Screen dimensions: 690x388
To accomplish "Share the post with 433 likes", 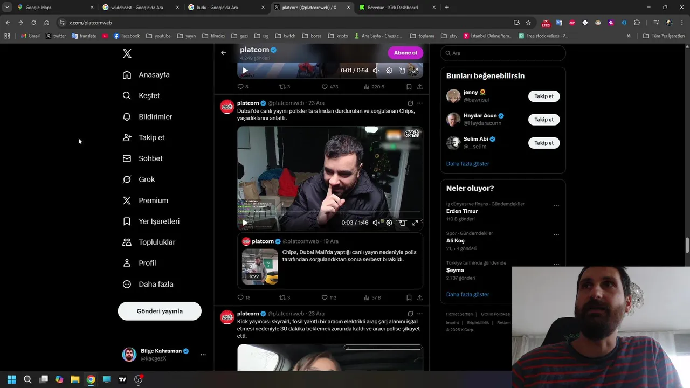I will (x=420, y=87).
